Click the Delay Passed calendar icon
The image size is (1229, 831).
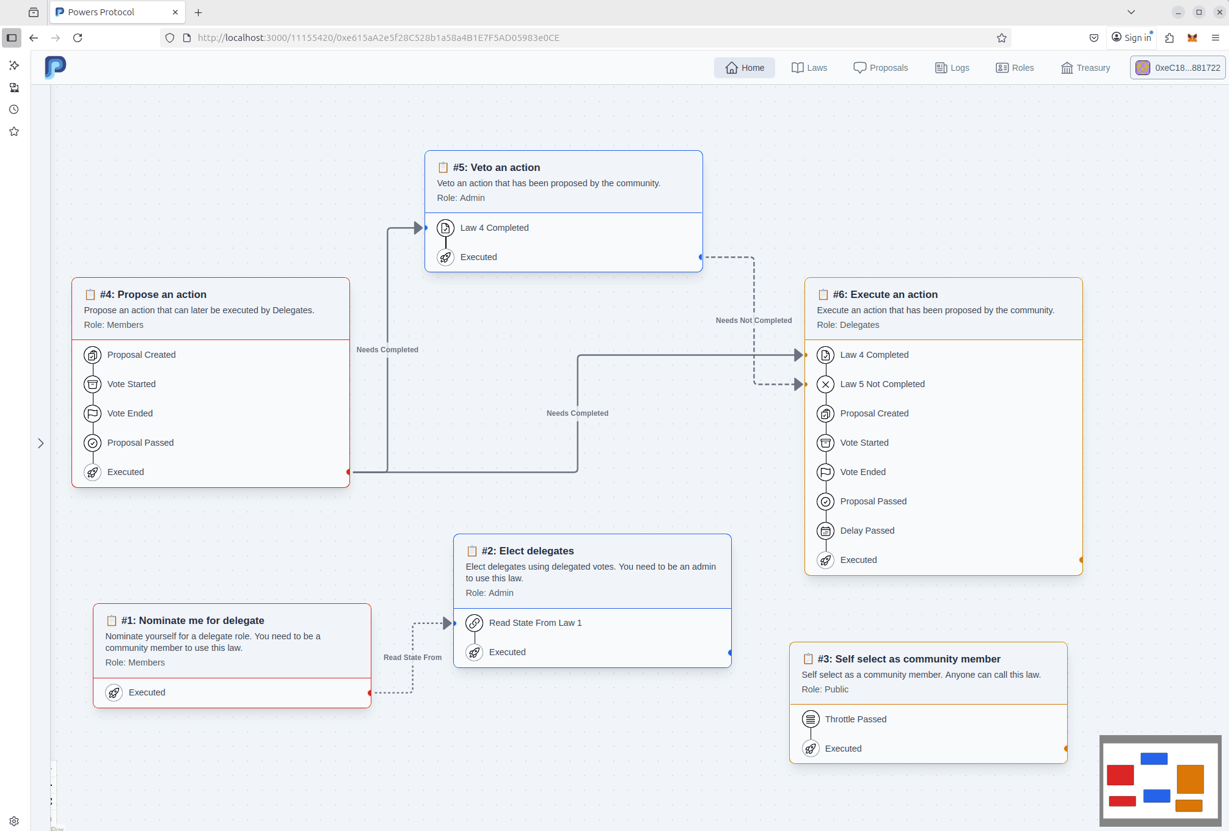pos(825,531)
